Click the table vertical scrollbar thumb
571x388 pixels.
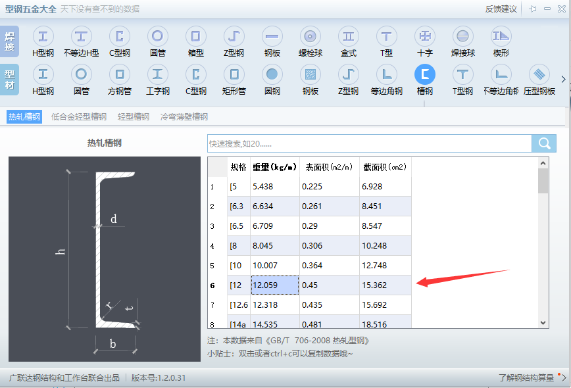pyautogui.click(x=543, y=181)
